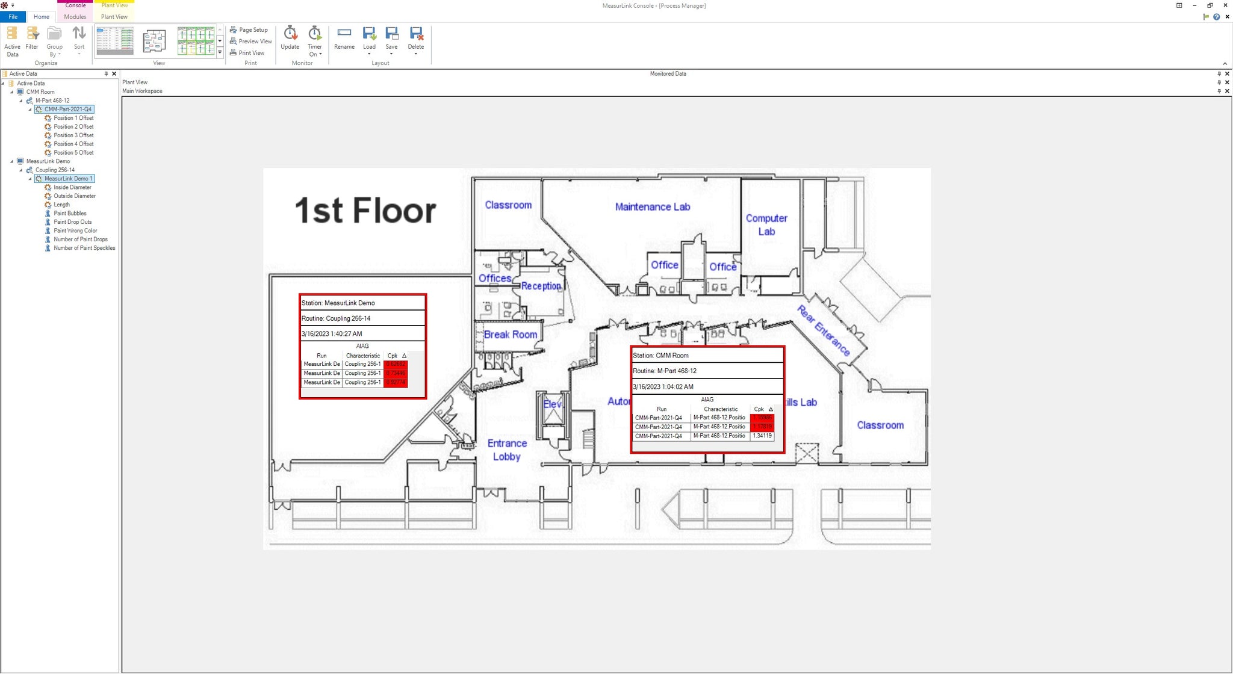Click red Cpk cell 0.62682
The image size is (1233, 674).
[x=396, y=364]
